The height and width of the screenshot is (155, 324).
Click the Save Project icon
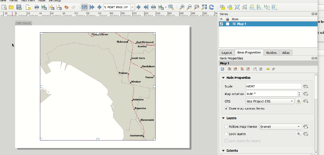coord(19,7)
